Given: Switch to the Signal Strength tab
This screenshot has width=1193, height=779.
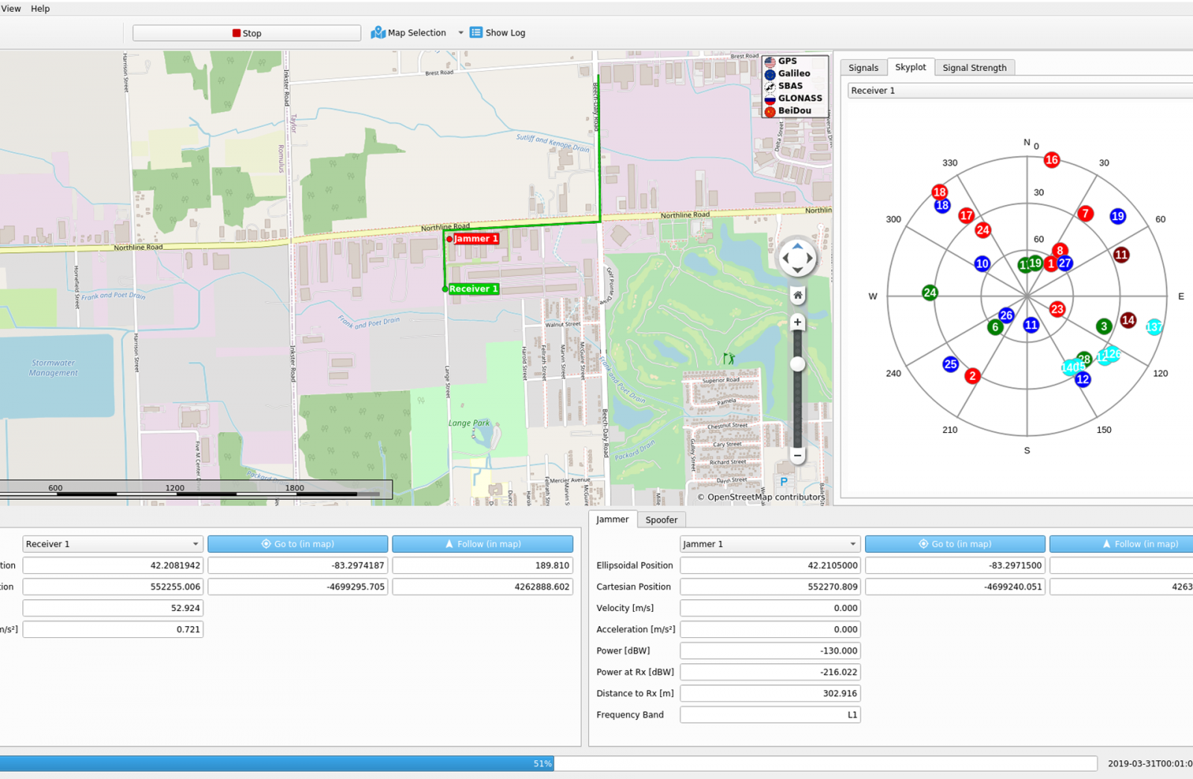Looking at the screenshot, I should (x=974, y=68).
